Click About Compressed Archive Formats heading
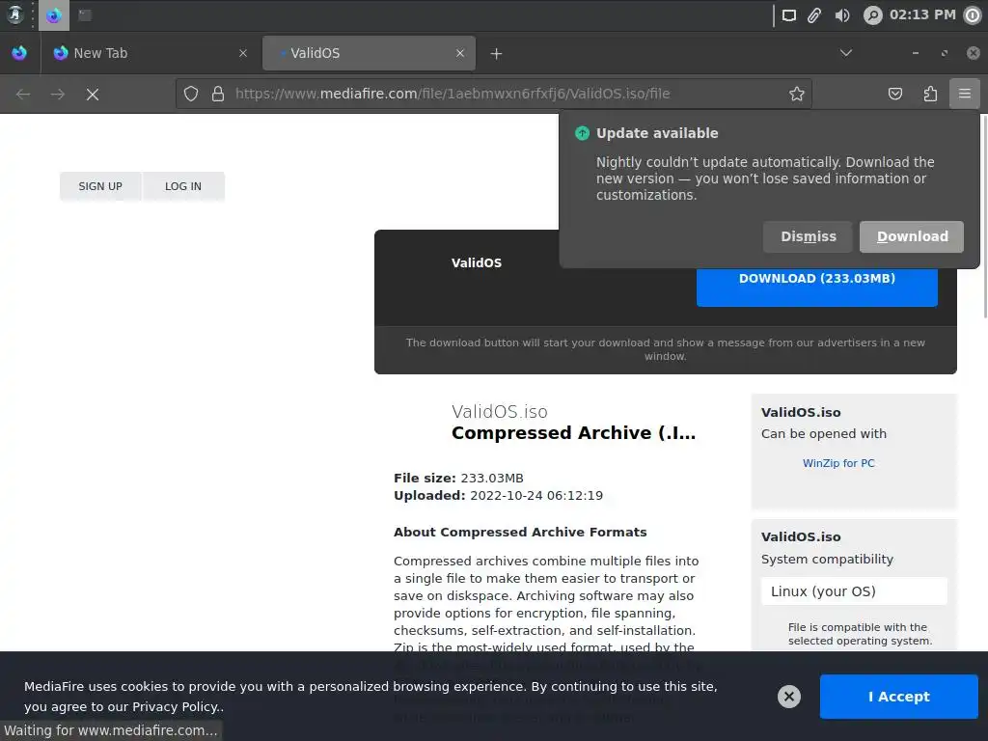Image resolution: width=988 pixels, height=741 pixels. click(x=520, y=532)
